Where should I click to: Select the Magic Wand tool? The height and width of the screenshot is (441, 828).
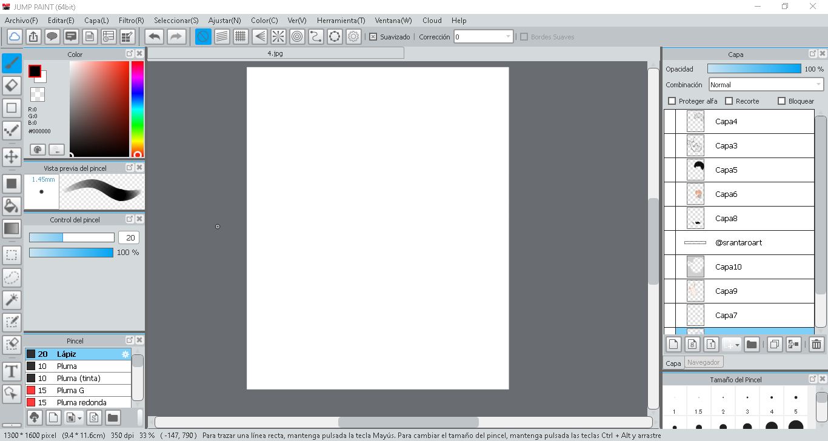pos(12,300)
